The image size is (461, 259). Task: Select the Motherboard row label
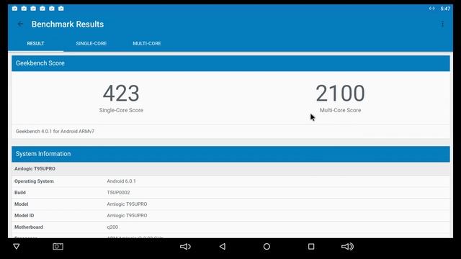tap(29, 227)
